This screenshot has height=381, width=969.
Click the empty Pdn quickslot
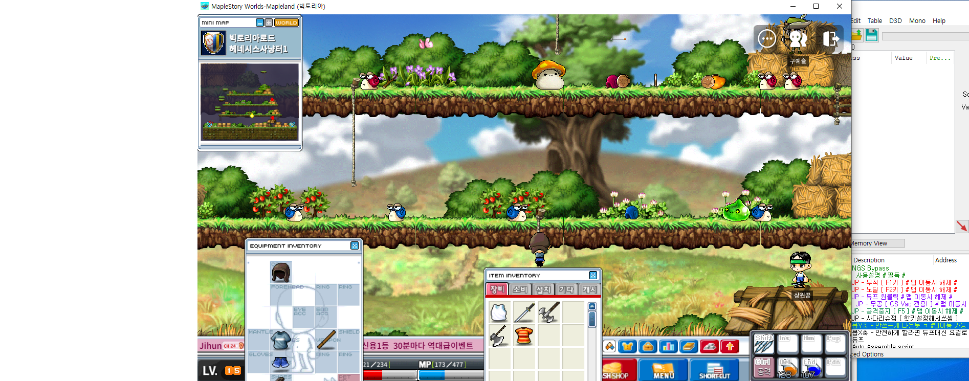click(835, 368)
